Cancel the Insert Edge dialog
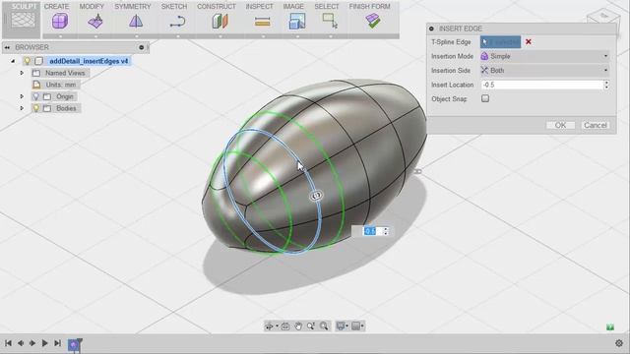Image resolution: width=630 pixels, height=354 pixels. [595, 125]
